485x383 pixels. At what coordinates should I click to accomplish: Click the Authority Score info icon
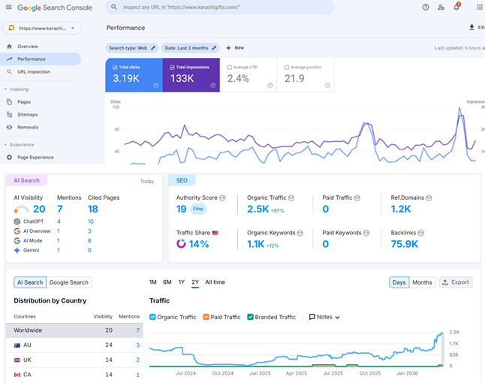tap(223, 198)
